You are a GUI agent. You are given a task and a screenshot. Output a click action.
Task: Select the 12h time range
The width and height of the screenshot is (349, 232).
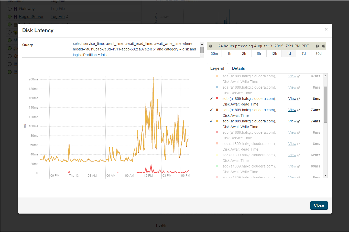[274, 54]
